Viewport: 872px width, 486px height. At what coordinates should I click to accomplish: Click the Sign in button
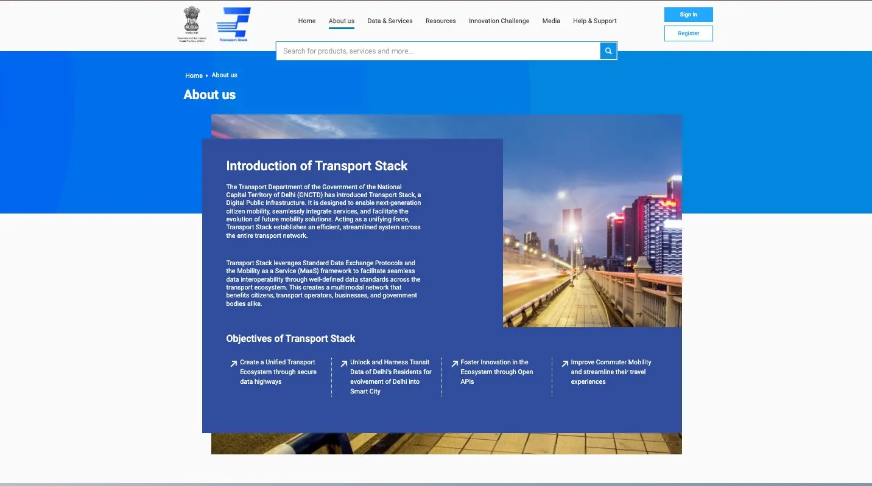[689, 15]
